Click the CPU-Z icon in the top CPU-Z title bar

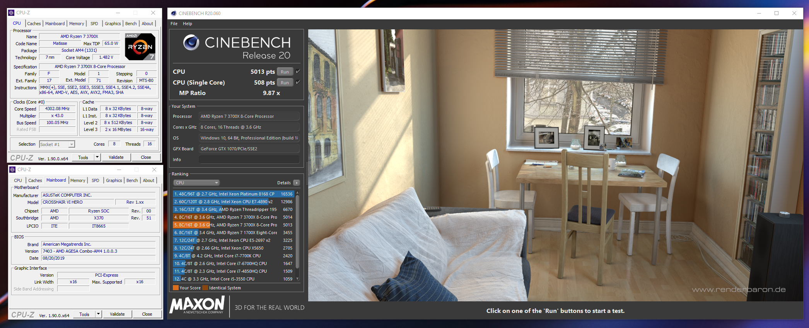pos(11,13)
